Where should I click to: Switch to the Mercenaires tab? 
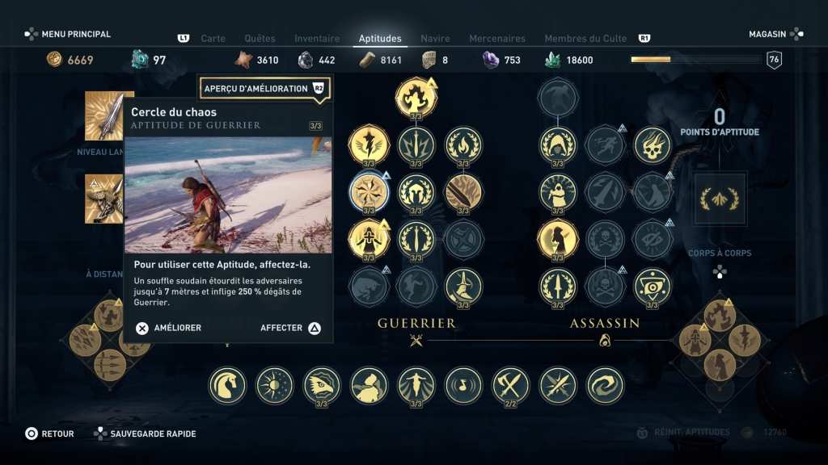pos(497,39)
